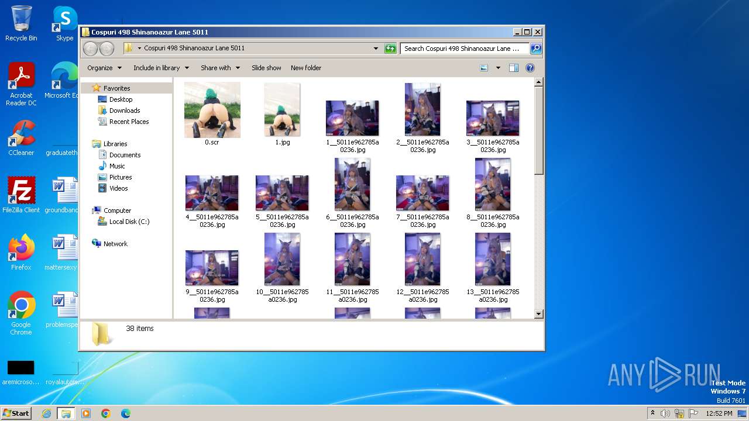The image size is (749, 421).
Task: Open Windows Media Player from taskbar
Action: (x=86, y=413)
